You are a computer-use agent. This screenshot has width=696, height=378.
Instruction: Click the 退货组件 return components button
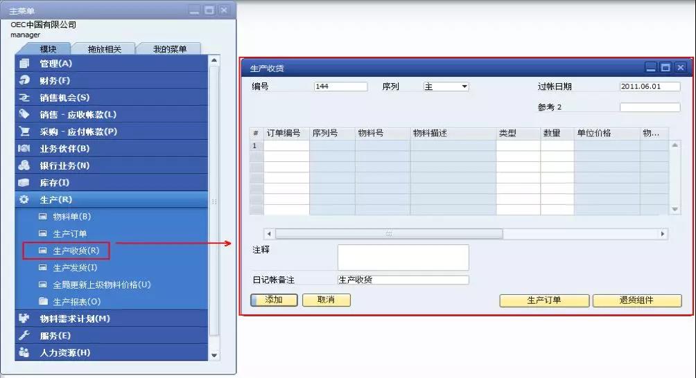[x=636, y=300]
